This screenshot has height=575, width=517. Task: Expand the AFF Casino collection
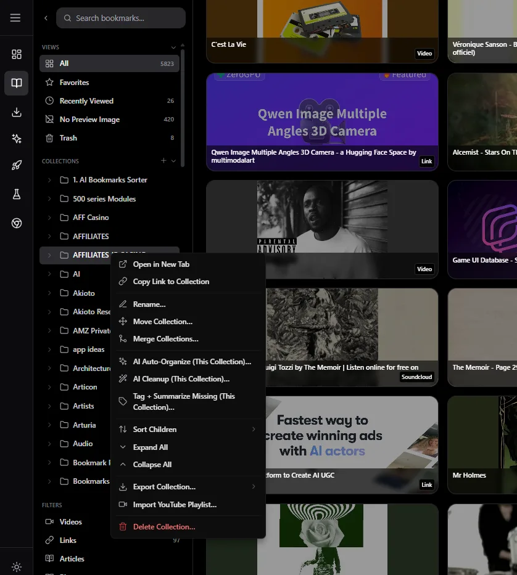pyautogui.click(x=49, y=218)
